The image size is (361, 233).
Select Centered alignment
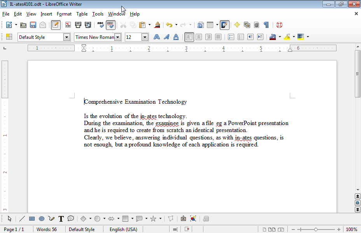[199, 37]
